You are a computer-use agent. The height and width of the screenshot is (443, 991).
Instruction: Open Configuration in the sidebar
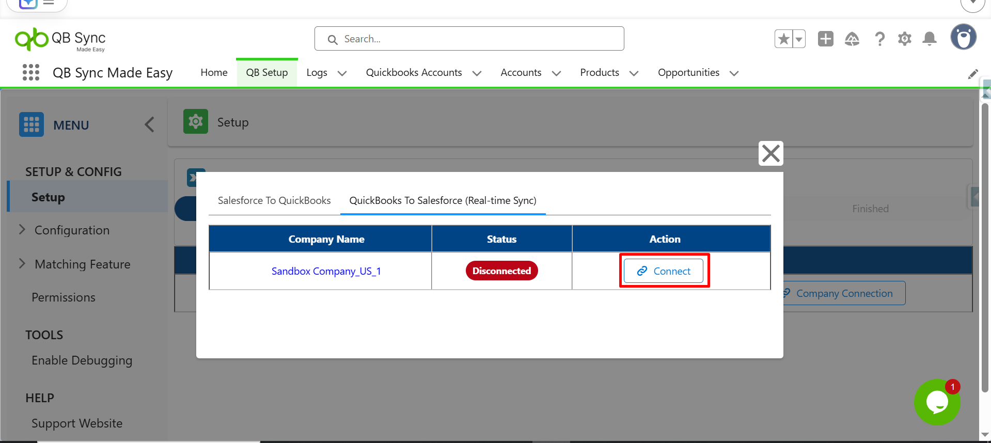[72, 230]
